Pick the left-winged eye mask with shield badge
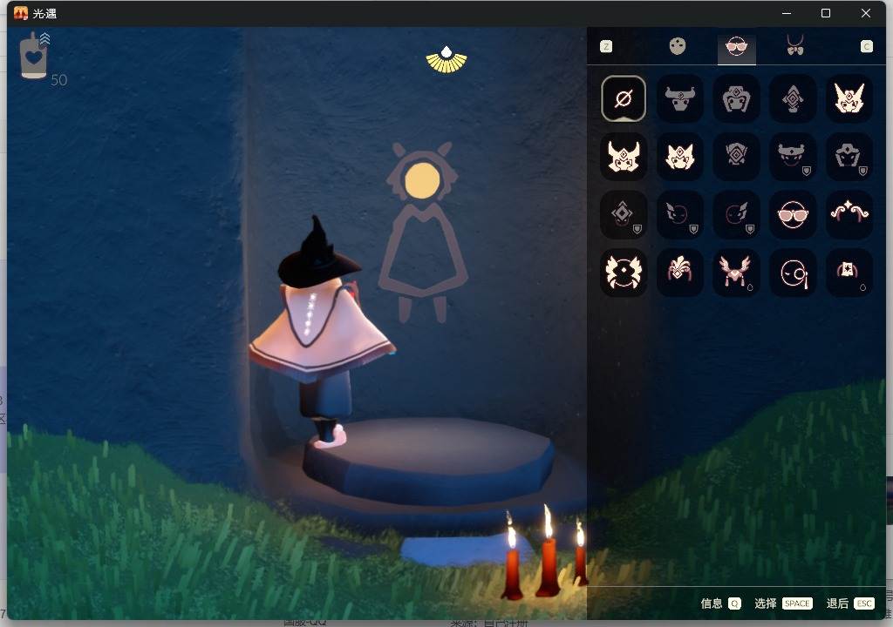The width and height of the screenshot is (893, 627). [680, 214]
